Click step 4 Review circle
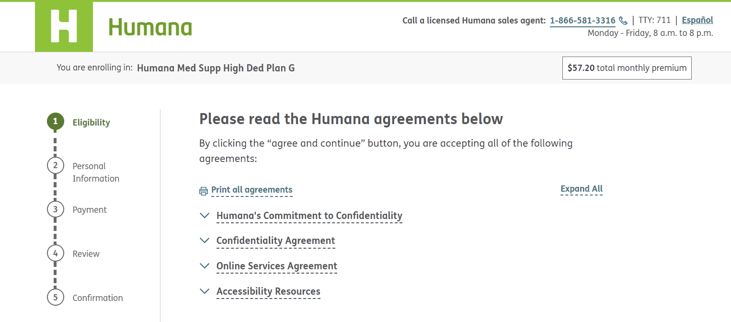The height and width of the screenshot is (322, 731). 56,253
